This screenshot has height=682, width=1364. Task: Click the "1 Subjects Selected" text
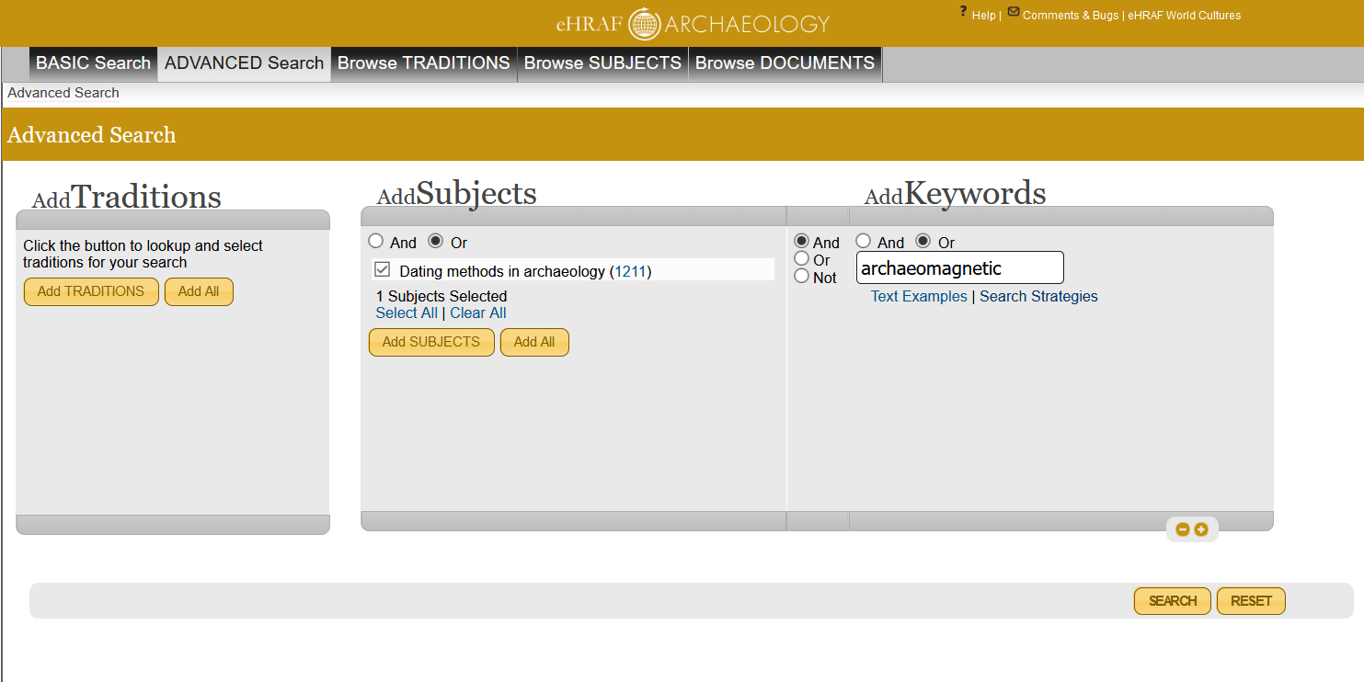tap(441, 296)
